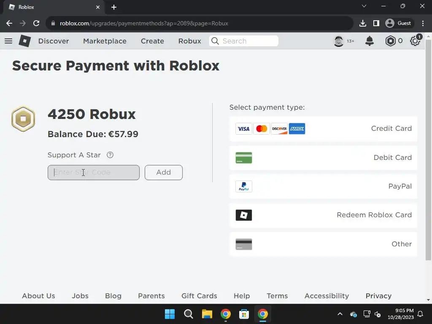Open the Help footer link
Image resolution: width=432 pixels, height=324 pixels.
click(242, 296)
